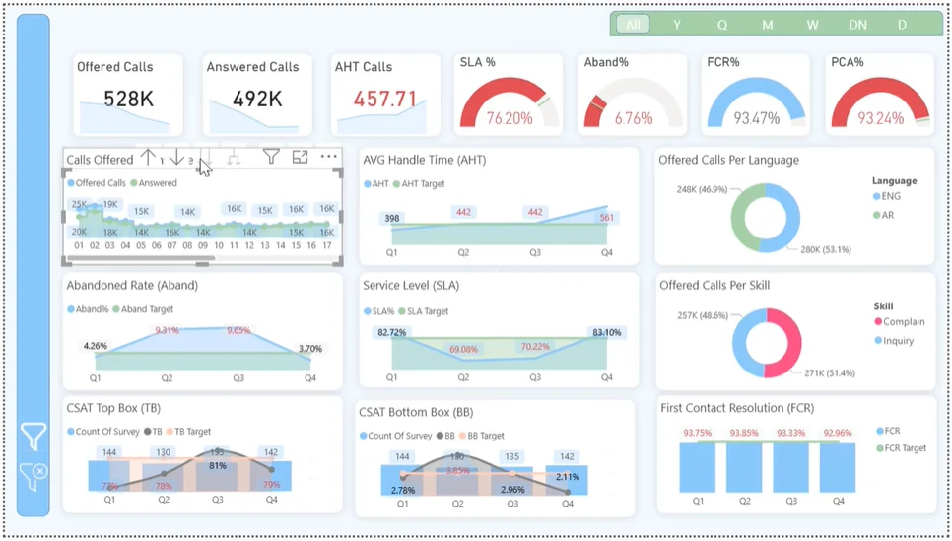The width and height of the screenshot is (952, 541).
Task: Clear filters icon in blue sidebar
Action: 34,476
